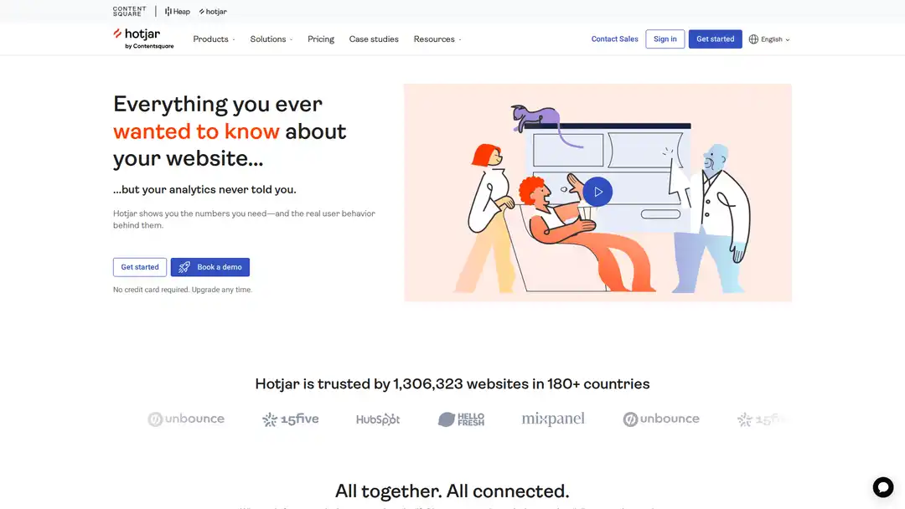Screen dimensions: 905x509
Task: Click the Hotjar flame logo
Action: (118, 35)
